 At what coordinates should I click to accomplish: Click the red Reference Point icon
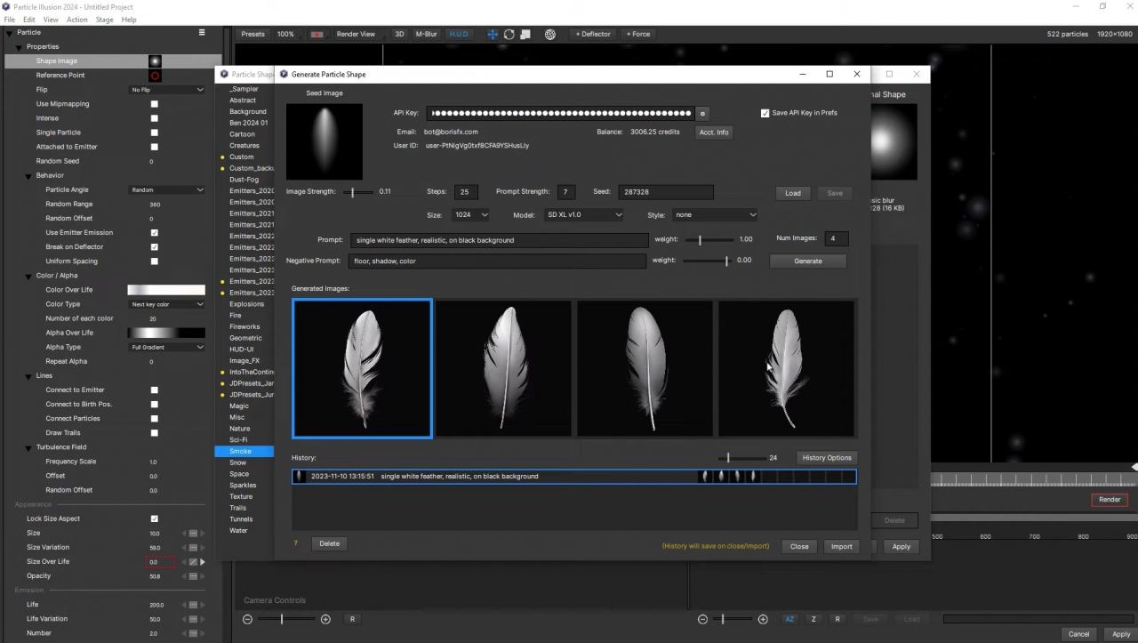(x=155, y=76)
